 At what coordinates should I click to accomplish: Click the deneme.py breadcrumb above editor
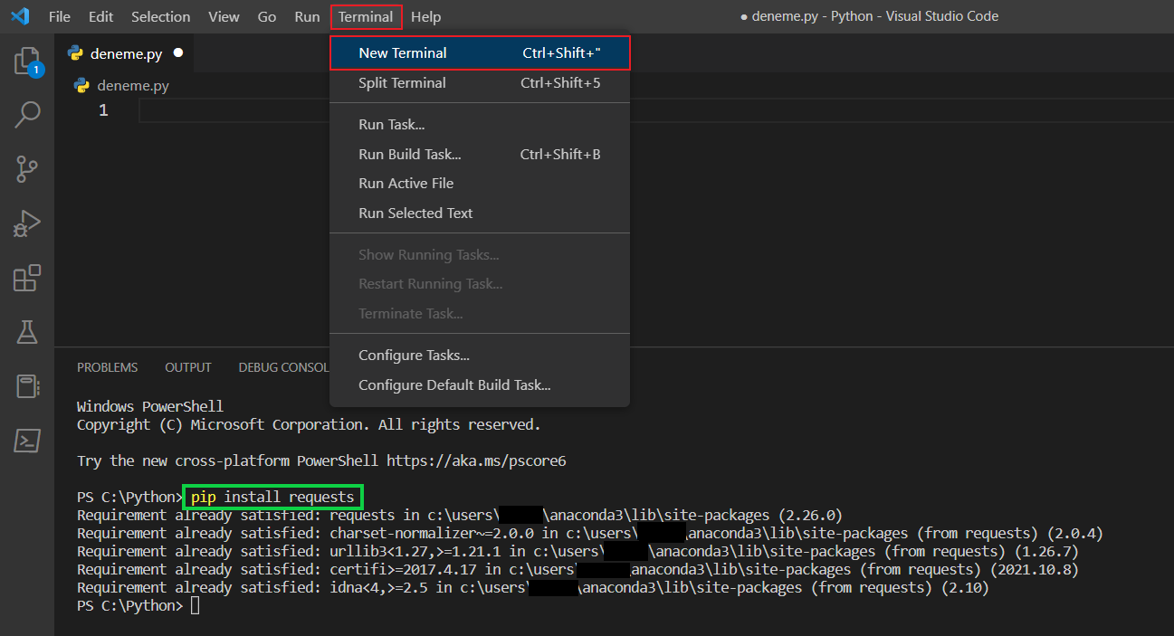[132, 86]
